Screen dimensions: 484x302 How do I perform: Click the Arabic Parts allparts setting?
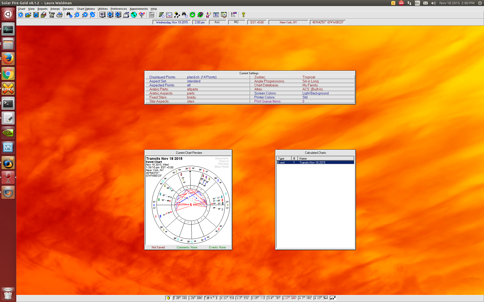pos(198,89)
